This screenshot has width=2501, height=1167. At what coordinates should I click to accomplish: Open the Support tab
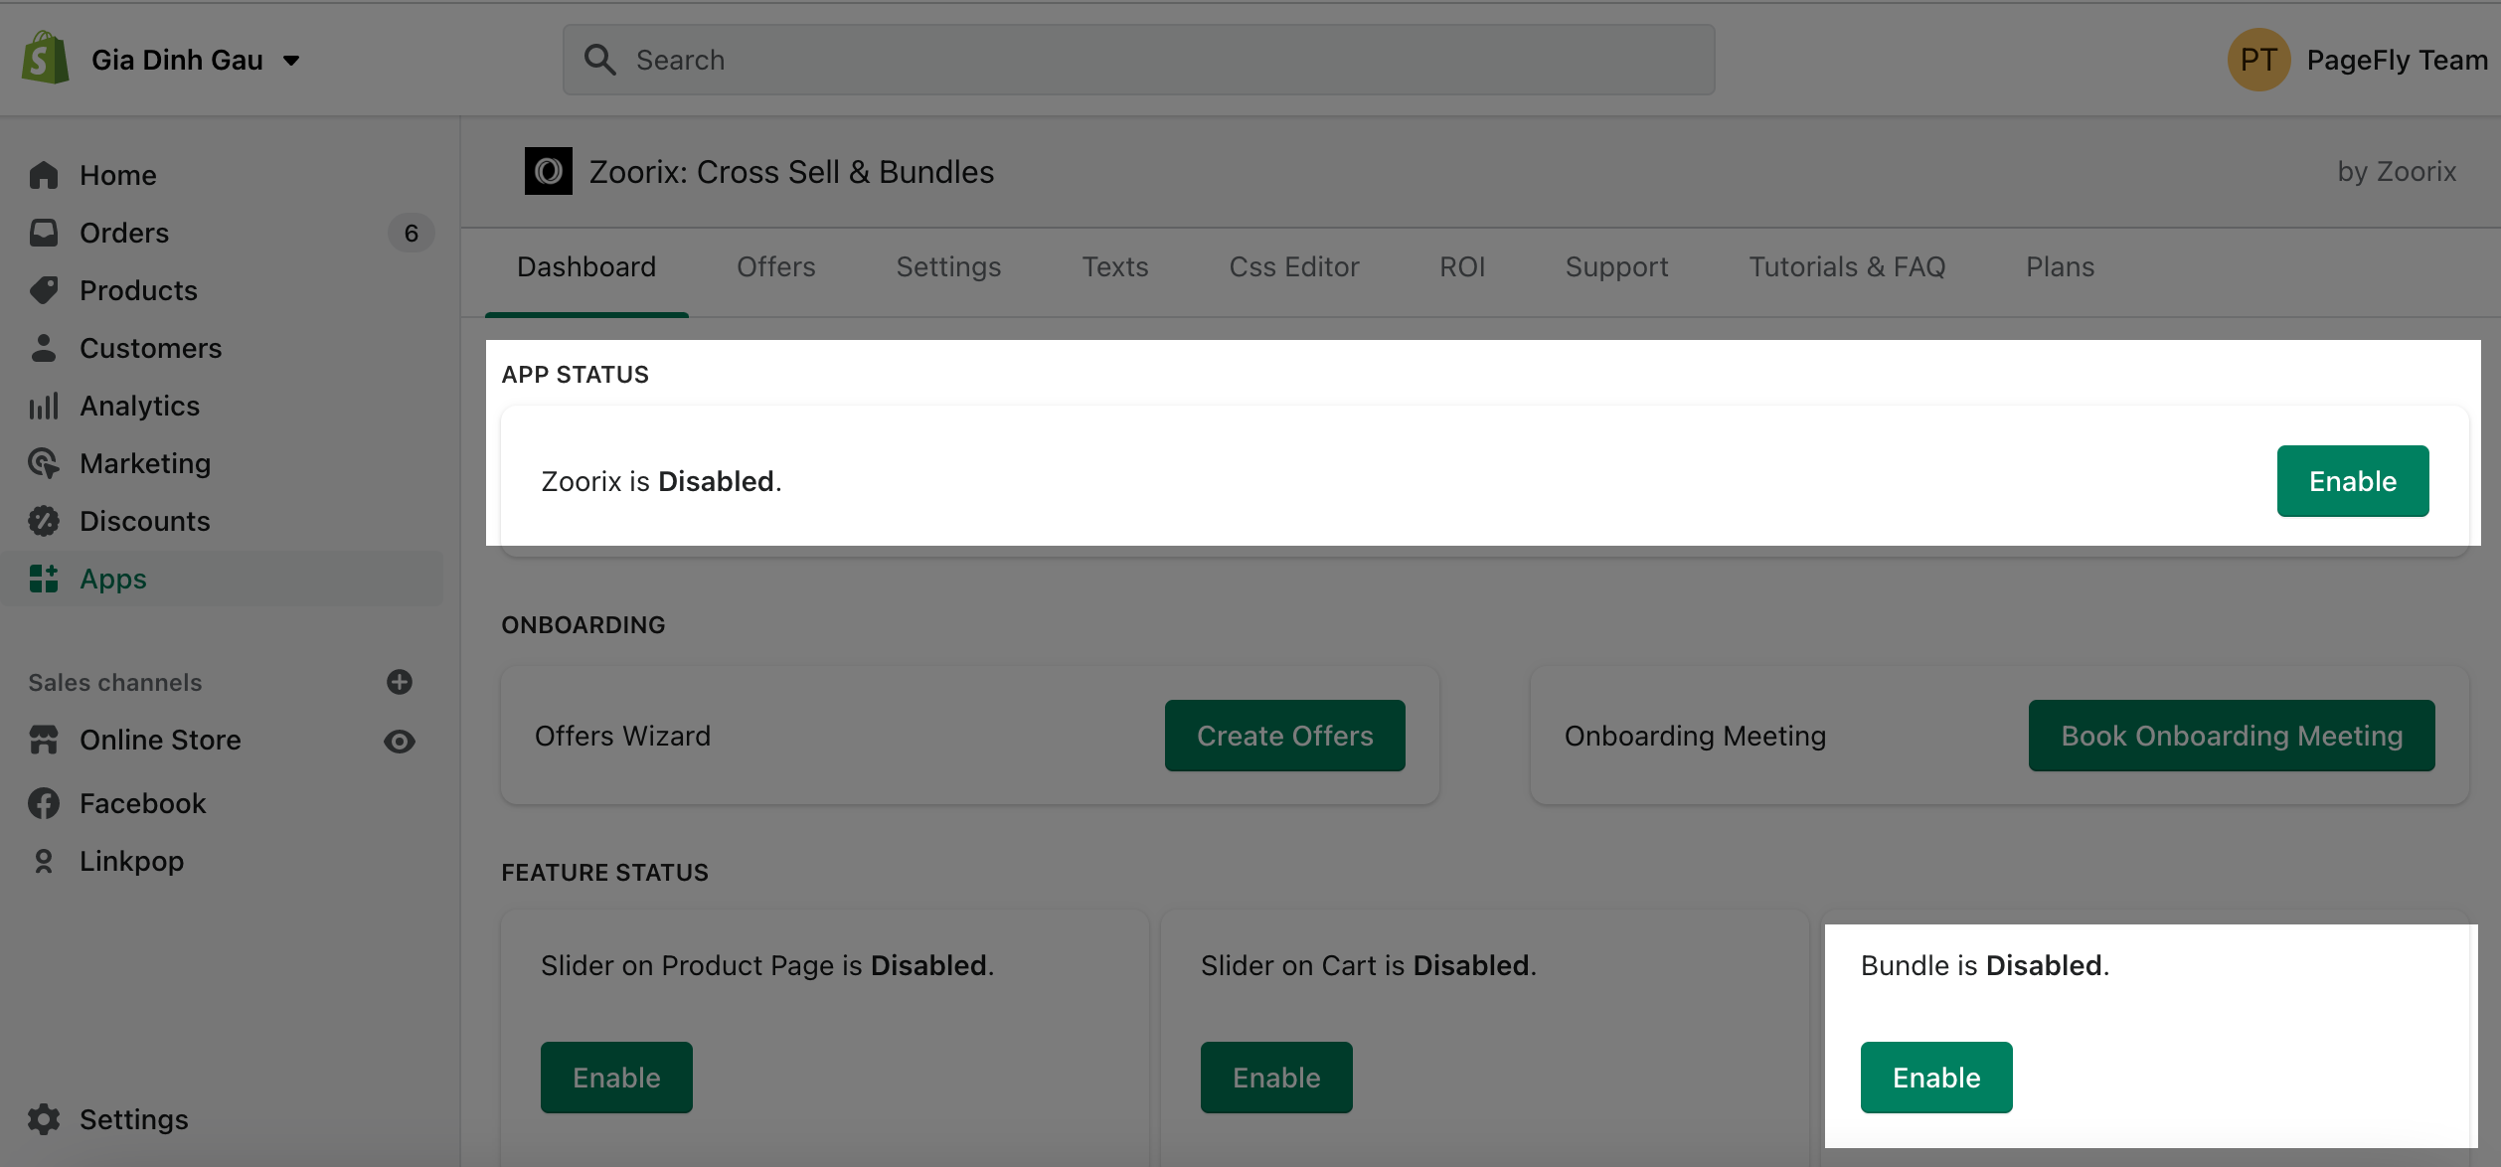1616,266
